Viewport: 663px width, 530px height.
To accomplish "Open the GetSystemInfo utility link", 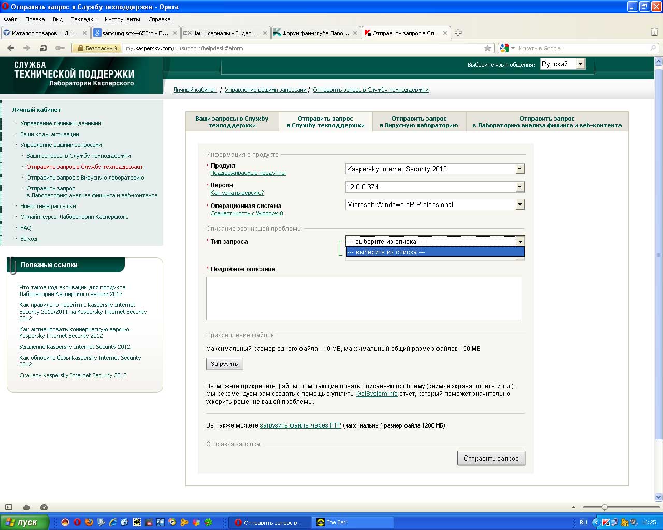I will tap(377, 394).
